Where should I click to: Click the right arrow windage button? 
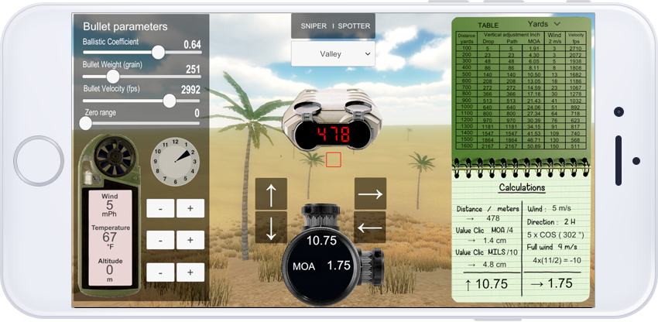(370, 194)
